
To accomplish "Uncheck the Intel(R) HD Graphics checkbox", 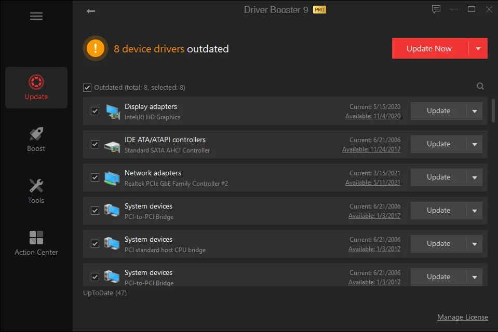I will click(x=95, y=111).
